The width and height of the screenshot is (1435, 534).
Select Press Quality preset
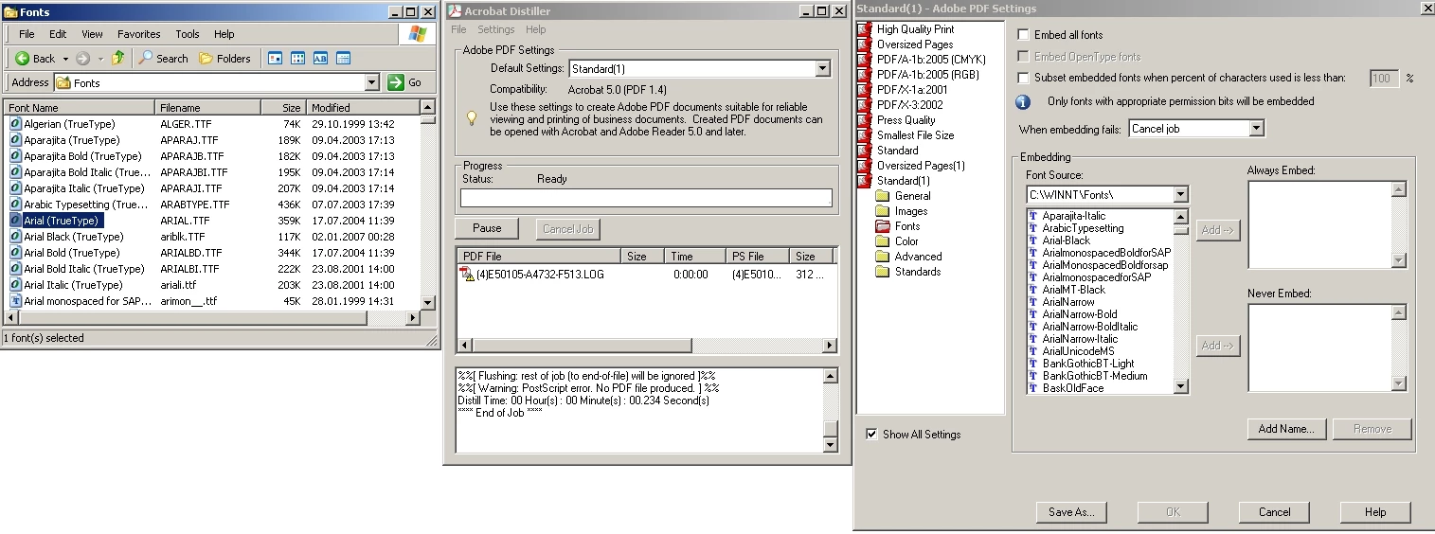point(906,120)
